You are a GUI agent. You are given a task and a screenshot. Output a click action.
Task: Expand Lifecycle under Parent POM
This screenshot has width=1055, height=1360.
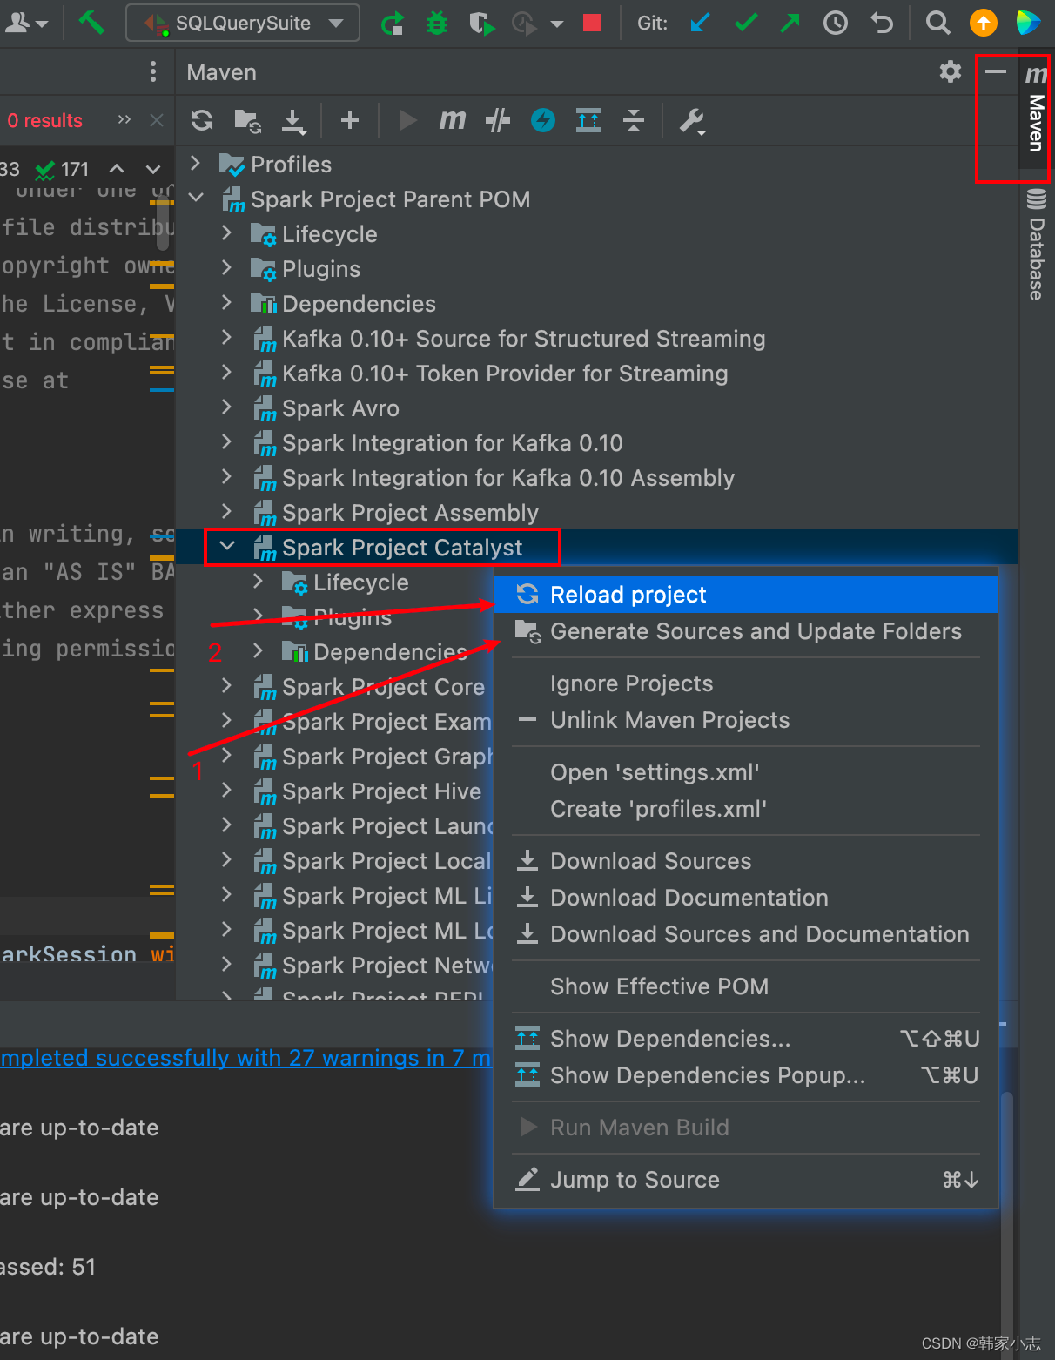point(227,232)
